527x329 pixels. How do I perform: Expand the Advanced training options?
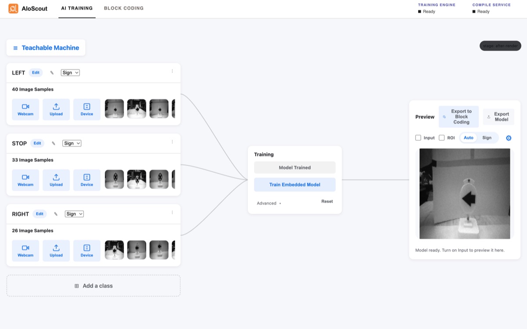click(x=269, y=203)
